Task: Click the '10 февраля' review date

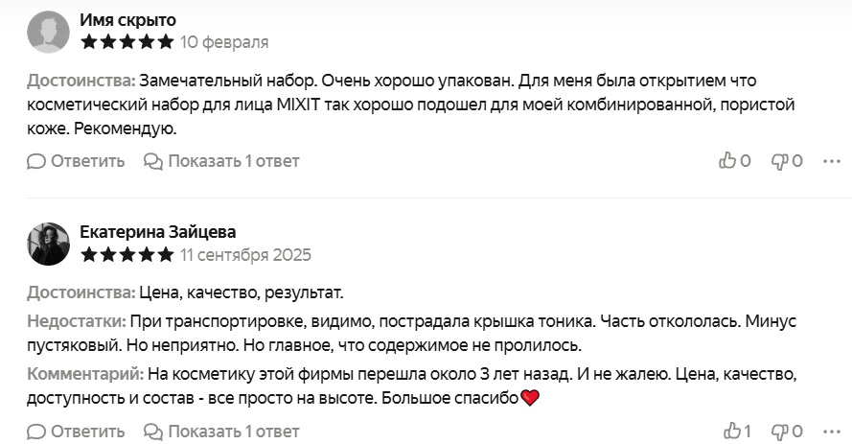Action: click(224, 42)
